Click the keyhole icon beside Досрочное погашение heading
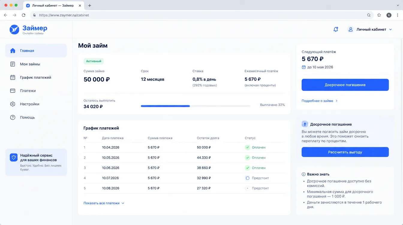The width and height of the screenshot is (403, 225). tap(305, 124)
